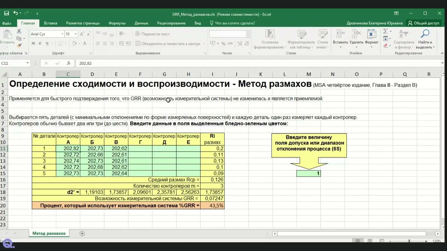Image resolution: width=447 pixels, height=251 pixels.
Task: Open the font name dropdown Arial Cyr
Action: pos(62,34)
